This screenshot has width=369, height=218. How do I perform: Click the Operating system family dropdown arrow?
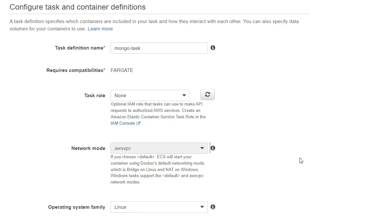202,207
